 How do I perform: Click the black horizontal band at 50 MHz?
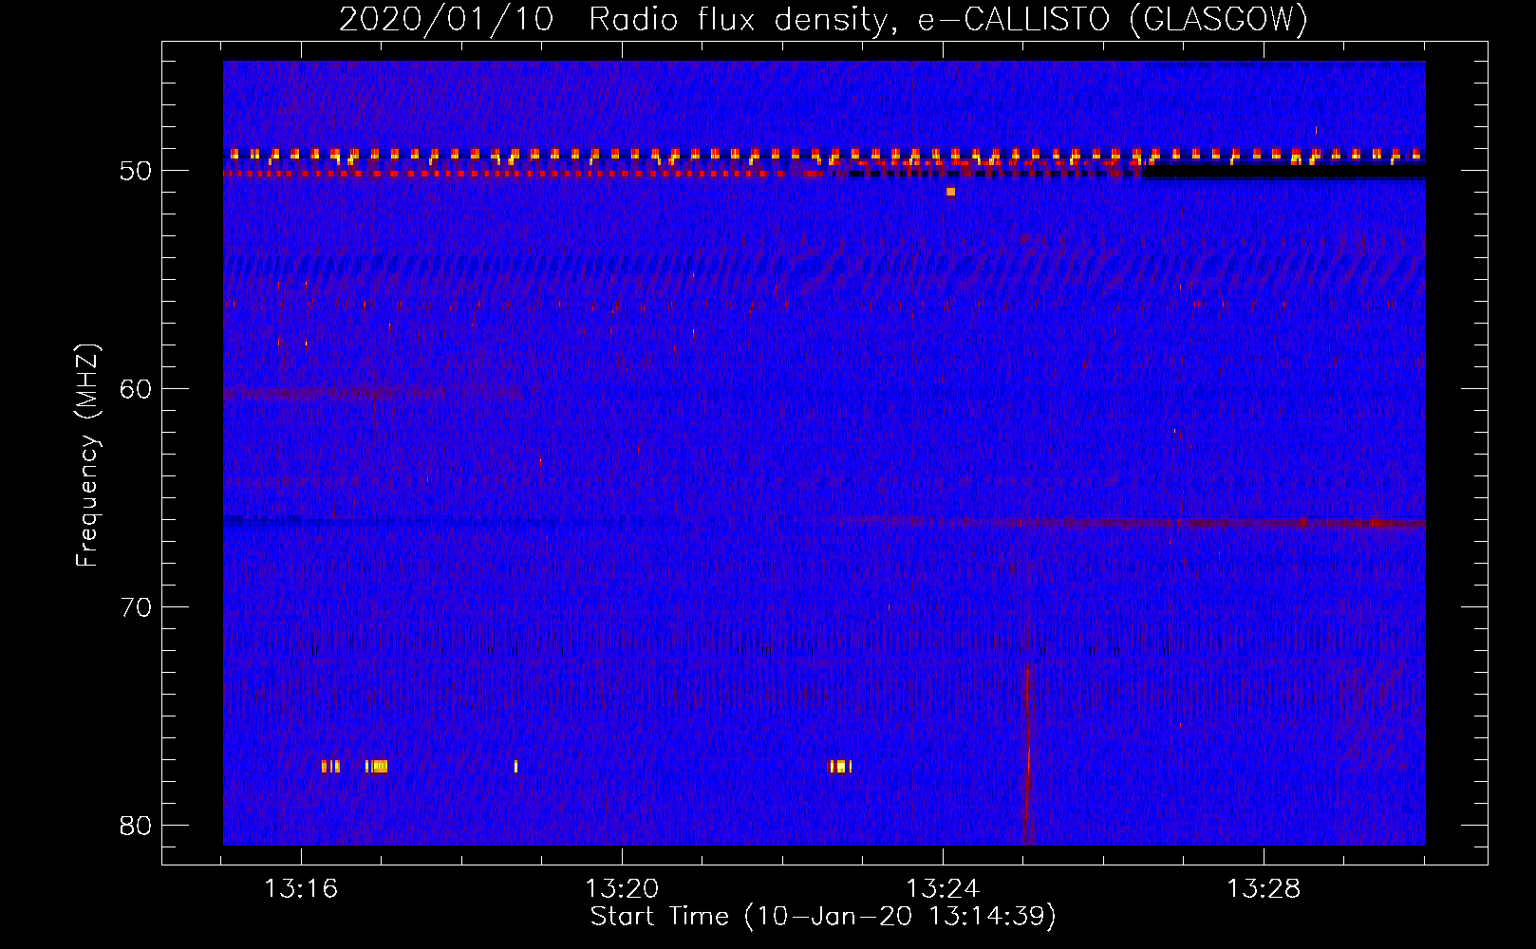pyautogui.click(x=1282, y=172)
